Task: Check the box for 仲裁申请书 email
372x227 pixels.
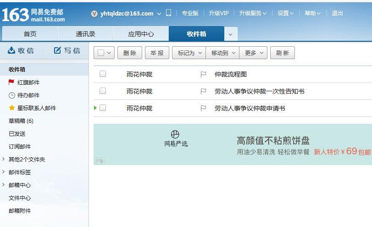Action: coord(103,108)
